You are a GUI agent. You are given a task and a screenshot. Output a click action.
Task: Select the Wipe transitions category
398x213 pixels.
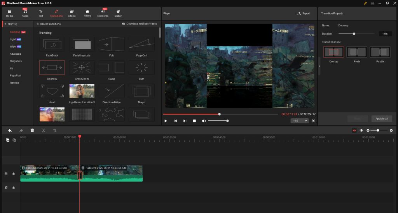13,47
